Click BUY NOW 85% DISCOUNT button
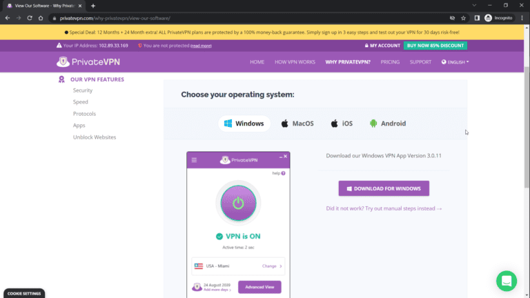Viewport: 530px width, 298px height. [435, 46]
